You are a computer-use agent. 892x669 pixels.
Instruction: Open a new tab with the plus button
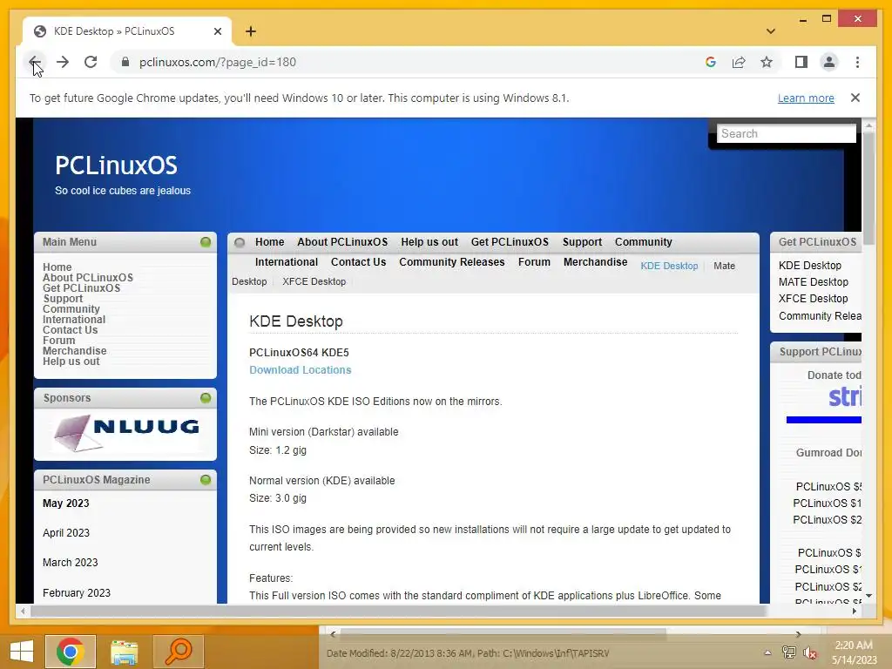251,31
